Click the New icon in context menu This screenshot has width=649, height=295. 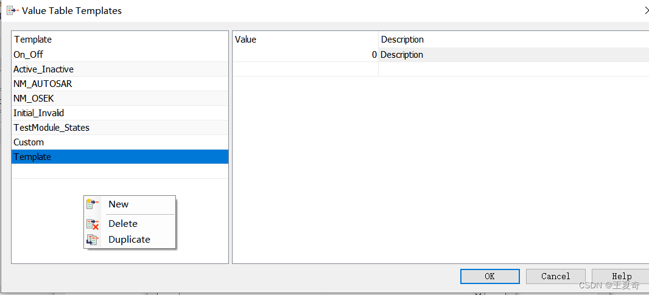pyautogui.click(x=93, y=204)
